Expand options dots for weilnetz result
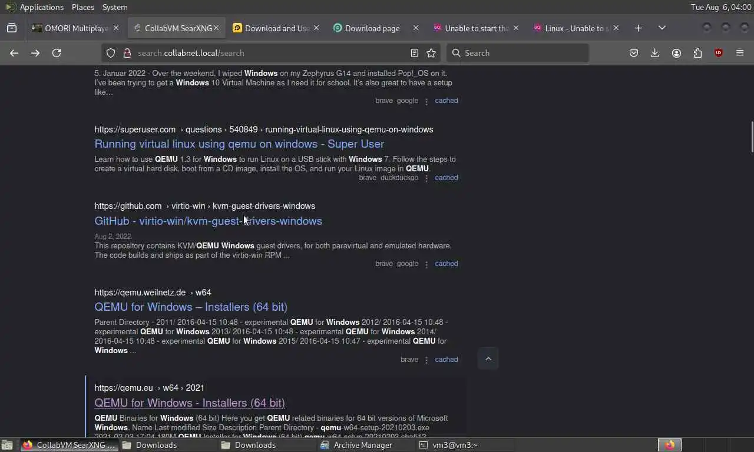Screen dimensions: 754x452 pyautogui.click(x=426, y=360)
